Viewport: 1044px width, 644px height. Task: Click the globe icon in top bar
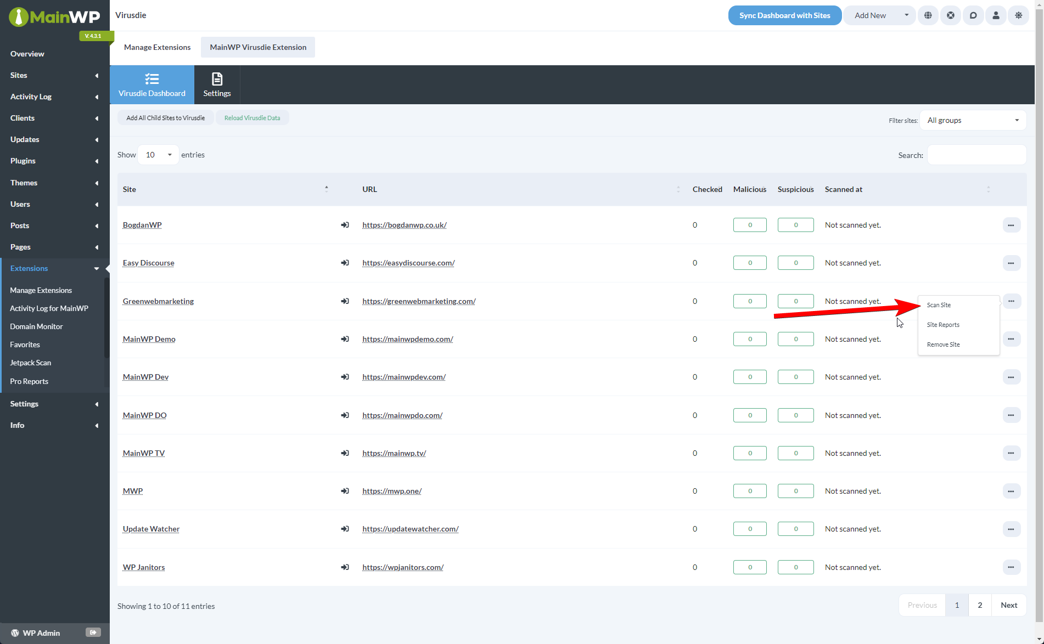(x=928, y=15)
